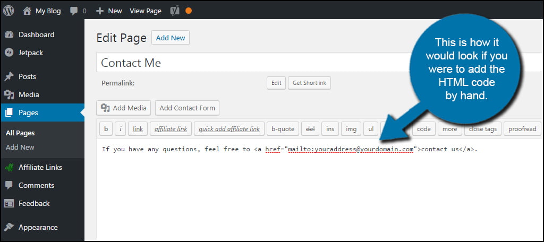The width and height of the screenshot is (544, 242).
Task: Click the Appearance paintbrush icon
Action: tap(9, 228)
